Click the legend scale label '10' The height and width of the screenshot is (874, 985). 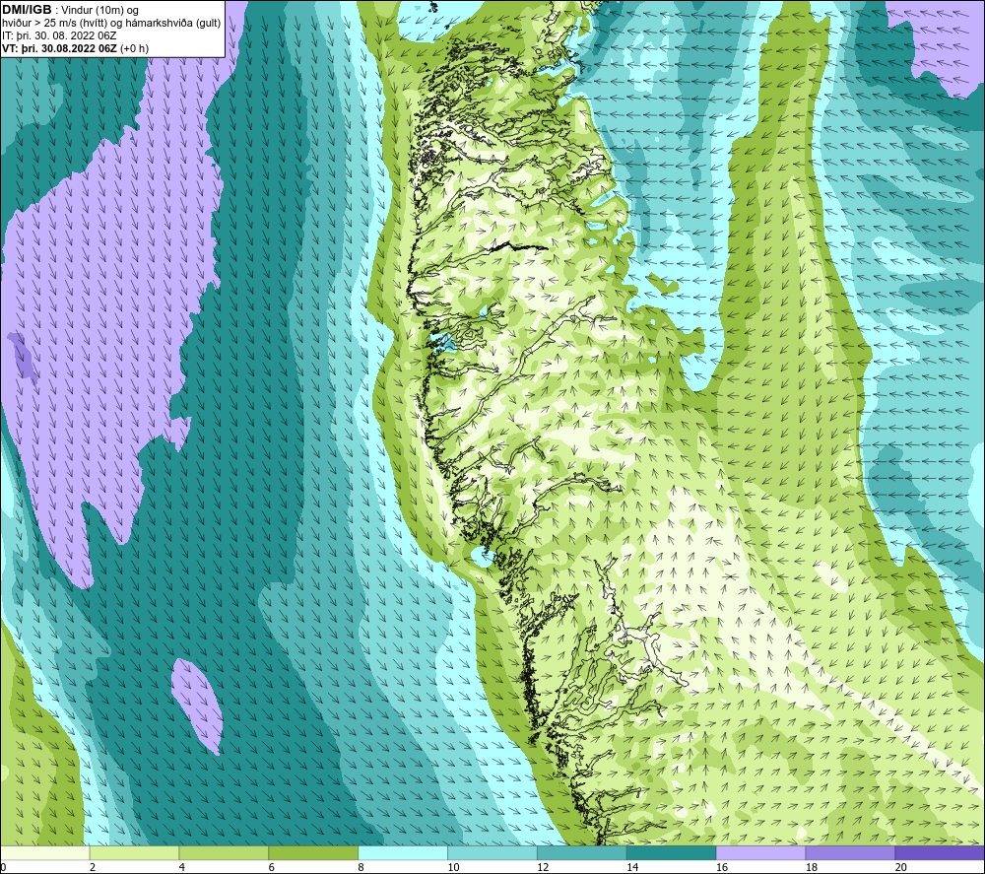(x=453, y=868)
